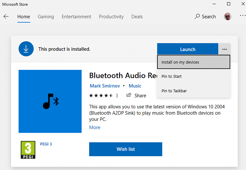
Task: Launch the installed app
Action: coord(188,49)
